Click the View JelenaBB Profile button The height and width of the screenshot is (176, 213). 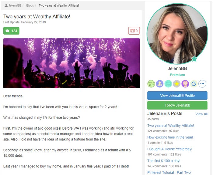pyautogui.click(x=177, y=96)
